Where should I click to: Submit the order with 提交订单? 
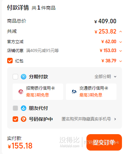[104, 142]
